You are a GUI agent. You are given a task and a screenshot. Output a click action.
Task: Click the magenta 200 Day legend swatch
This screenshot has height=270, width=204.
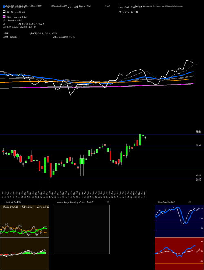point(4,17)
